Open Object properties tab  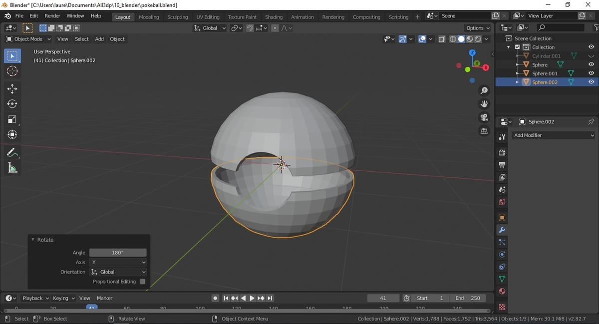[x=502, y=218]
